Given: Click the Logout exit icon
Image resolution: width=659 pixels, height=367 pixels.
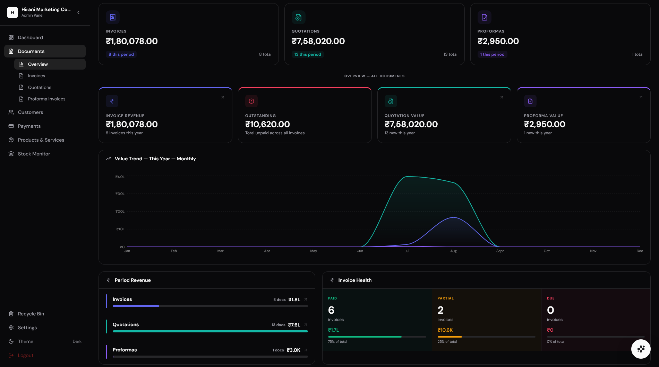Looking at the screenshot, I should click(x=11, y=355).
